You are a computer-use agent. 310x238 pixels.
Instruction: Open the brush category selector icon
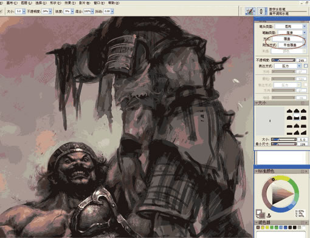pos(250,11)
